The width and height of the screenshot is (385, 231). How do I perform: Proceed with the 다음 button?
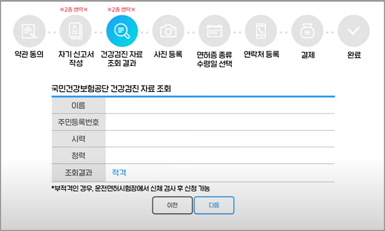[214, 205]
